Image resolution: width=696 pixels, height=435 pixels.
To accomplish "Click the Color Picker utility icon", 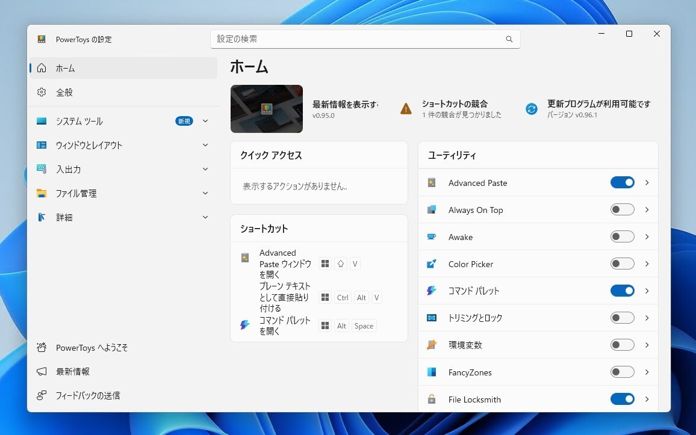I will tap(432, 264).
